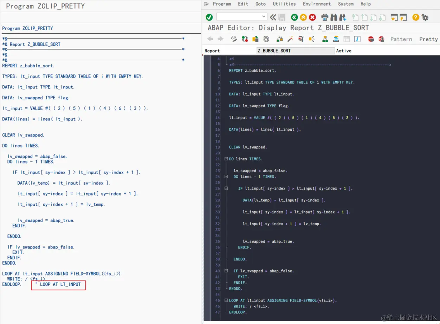The image size is (440, 324).
Task: Click the Report name field Z_BUBBLE_SORT
Action: [x=296, y=51]
